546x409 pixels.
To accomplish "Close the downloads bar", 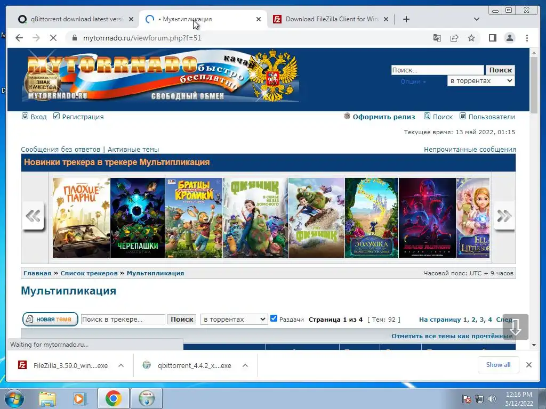I will pos(528,365).
